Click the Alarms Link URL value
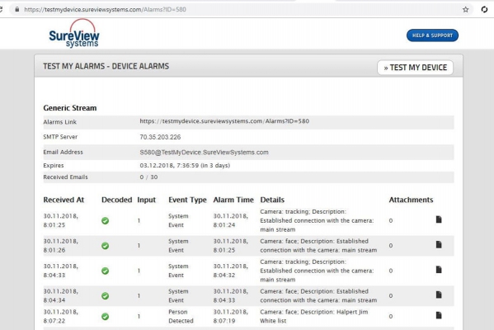The height and width of the screenshot is (330, 494). click(x=224, y=121)
